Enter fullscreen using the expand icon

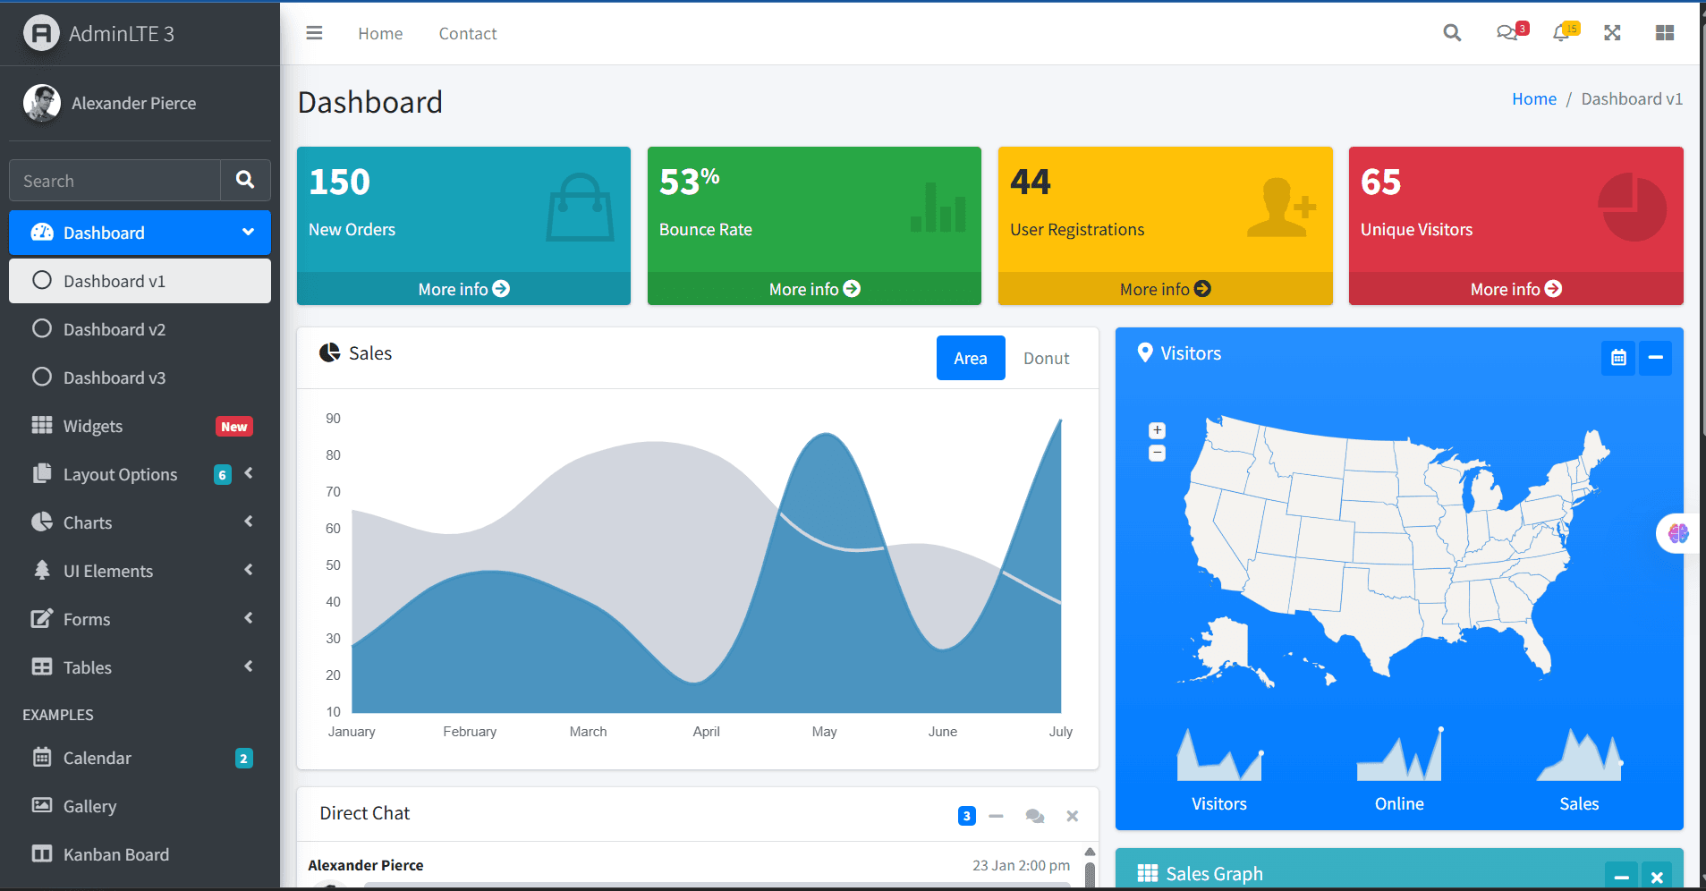[1612, 32]
